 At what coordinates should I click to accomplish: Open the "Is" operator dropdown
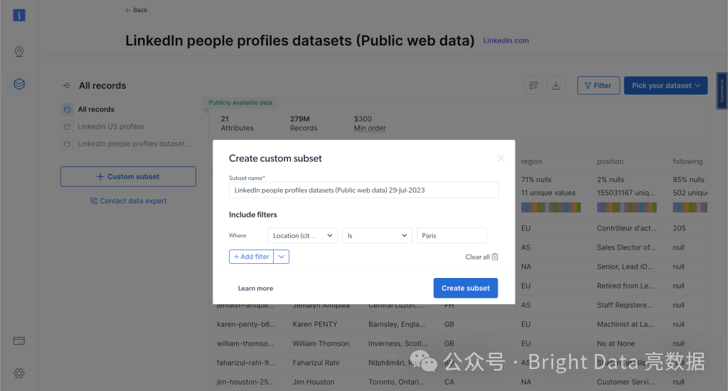click(377, 235)
